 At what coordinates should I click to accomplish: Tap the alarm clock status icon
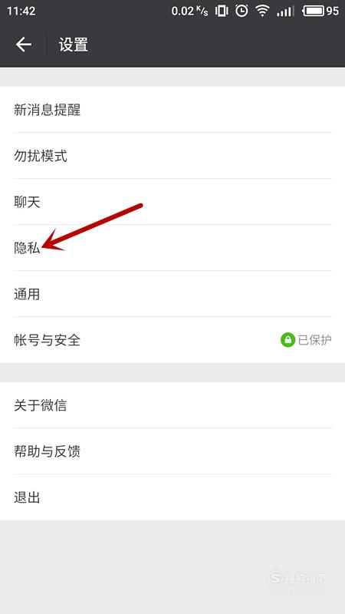(242, 11)
